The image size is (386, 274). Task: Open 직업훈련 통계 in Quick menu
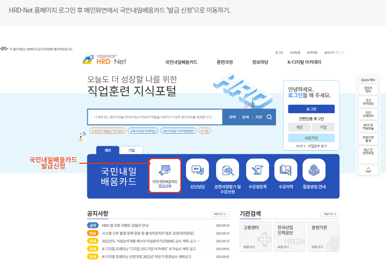pos(368,139)
